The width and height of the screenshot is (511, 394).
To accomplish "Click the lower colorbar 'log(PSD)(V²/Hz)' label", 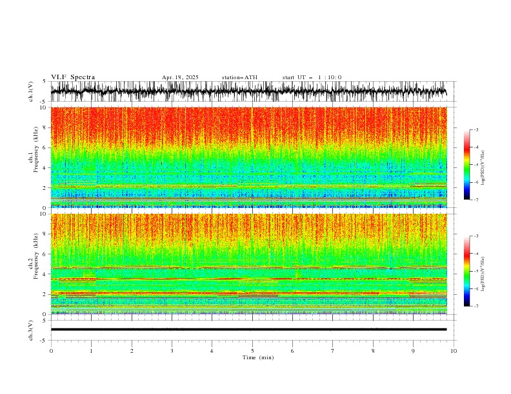I will [483, 274].
